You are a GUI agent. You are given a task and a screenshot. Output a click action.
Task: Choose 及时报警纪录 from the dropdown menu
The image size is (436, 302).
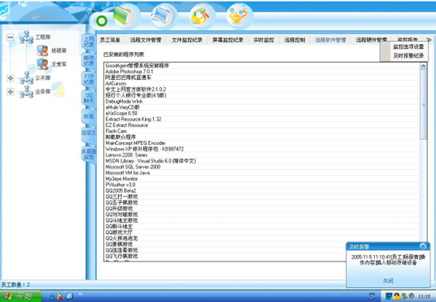[408, 56]
